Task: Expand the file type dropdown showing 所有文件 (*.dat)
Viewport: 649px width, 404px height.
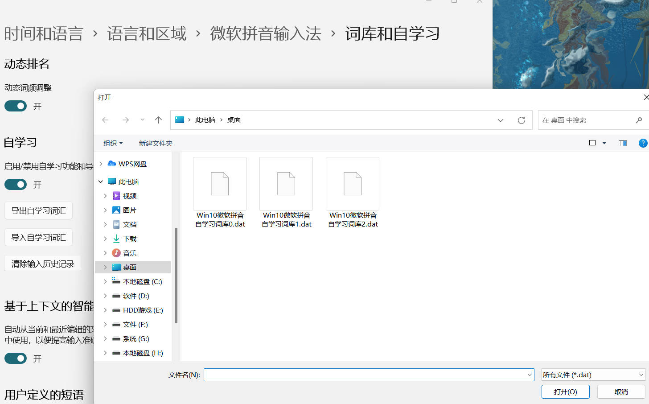Action: pos(593,375)
